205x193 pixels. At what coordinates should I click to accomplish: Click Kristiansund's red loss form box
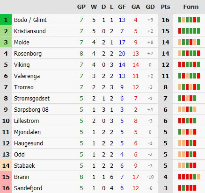point(180,31)
